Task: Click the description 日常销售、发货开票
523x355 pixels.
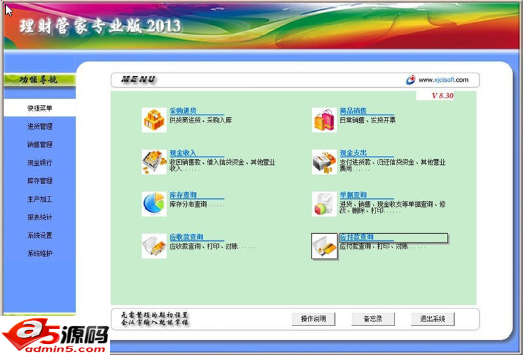Action: (x=368, y=121)
